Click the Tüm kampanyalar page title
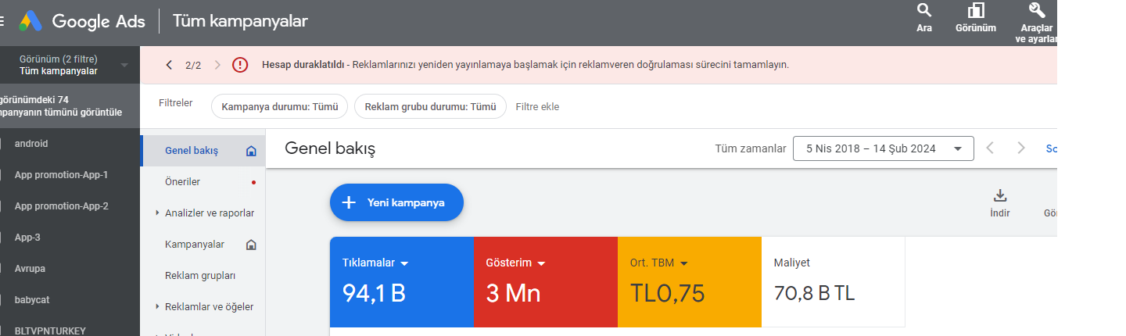 (240, 21)
